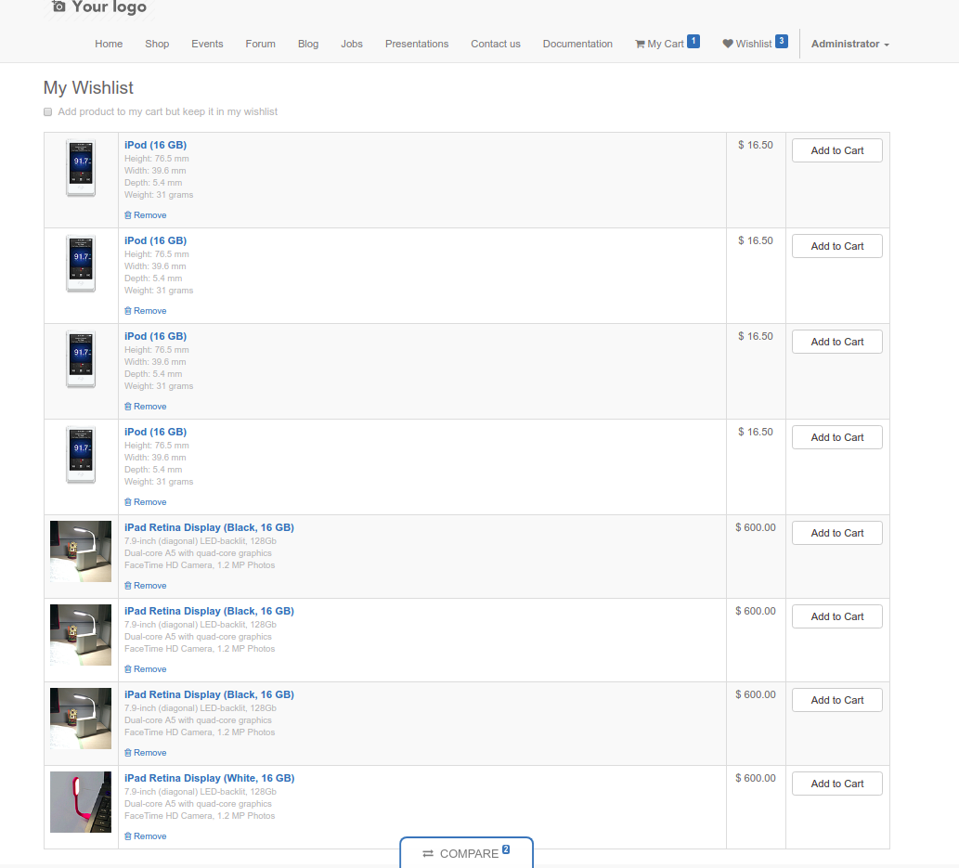
Task: Click trash icon under first iPad Retina Black
Action: click(x=127, y=585)
